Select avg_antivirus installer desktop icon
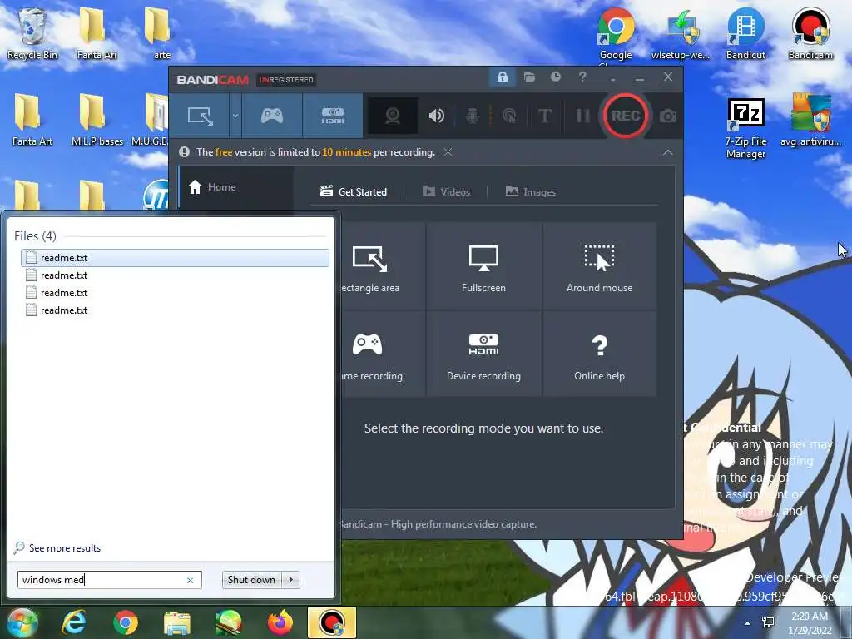The height and width of the screenshot is (639, 852). point(810,121)
